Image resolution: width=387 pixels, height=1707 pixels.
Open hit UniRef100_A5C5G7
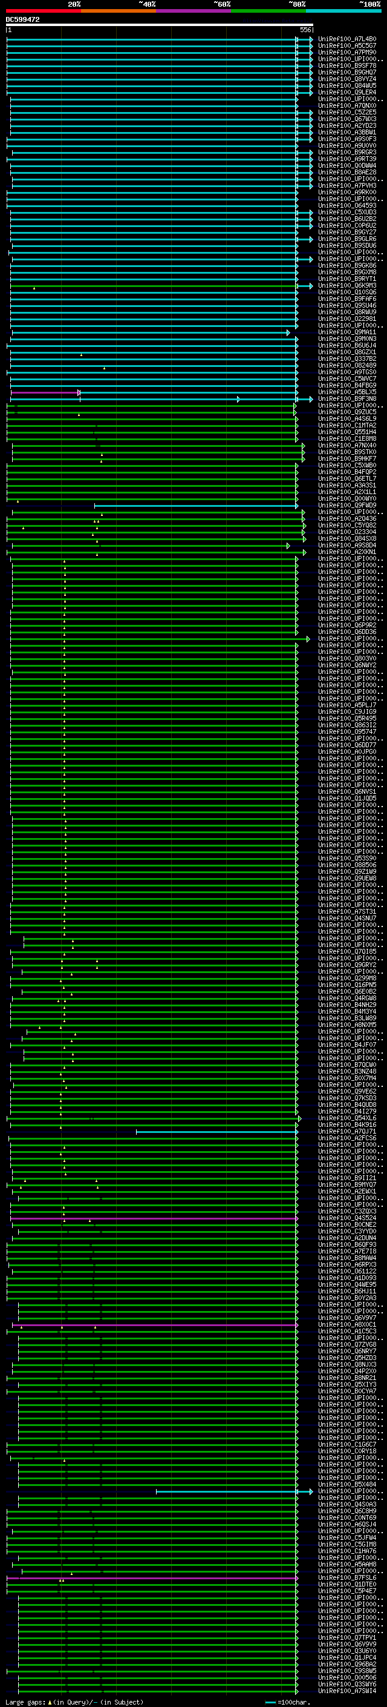(x=347, y=46)
